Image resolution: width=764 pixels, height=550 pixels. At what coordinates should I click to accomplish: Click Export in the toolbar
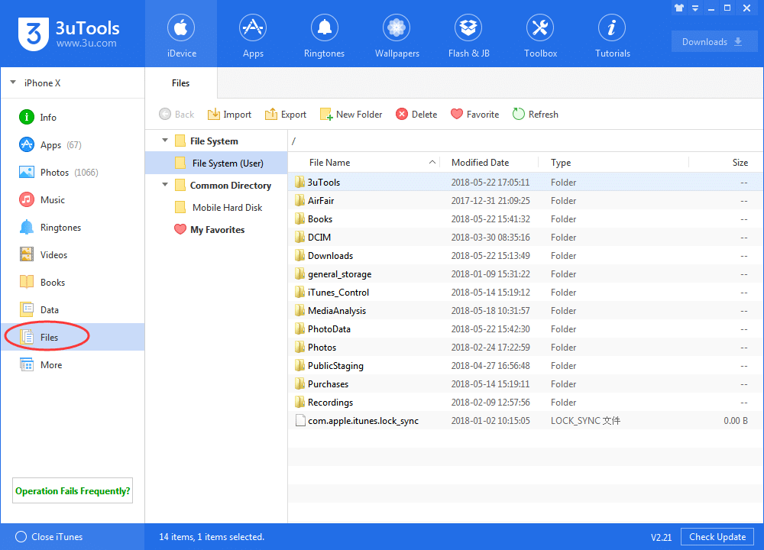pos(286,115)
